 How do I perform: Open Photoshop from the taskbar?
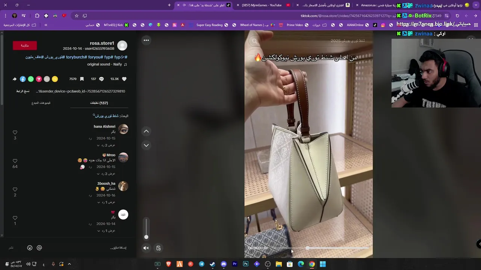point(246,264)
